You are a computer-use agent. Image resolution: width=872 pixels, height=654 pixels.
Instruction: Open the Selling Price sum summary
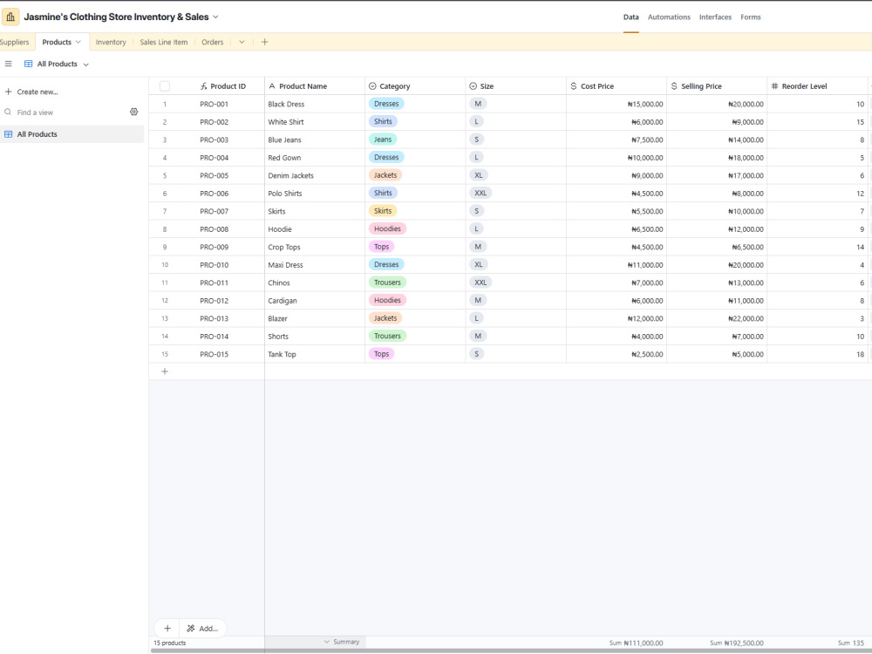[736, 643]
